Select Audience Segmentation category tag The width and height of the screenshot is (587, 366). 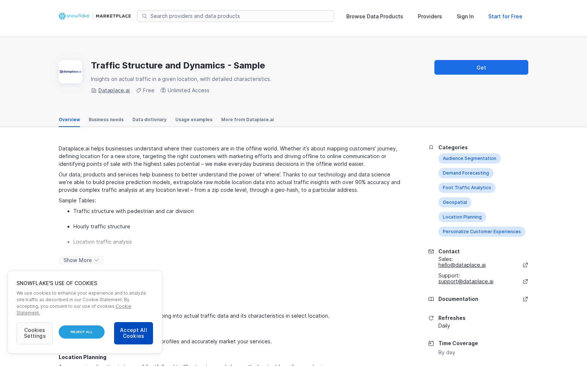click(x=470, y=158)
